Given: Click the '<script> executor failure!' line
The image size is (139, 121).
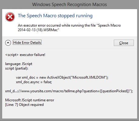Looking at the screenshot, I should (25, 55).
